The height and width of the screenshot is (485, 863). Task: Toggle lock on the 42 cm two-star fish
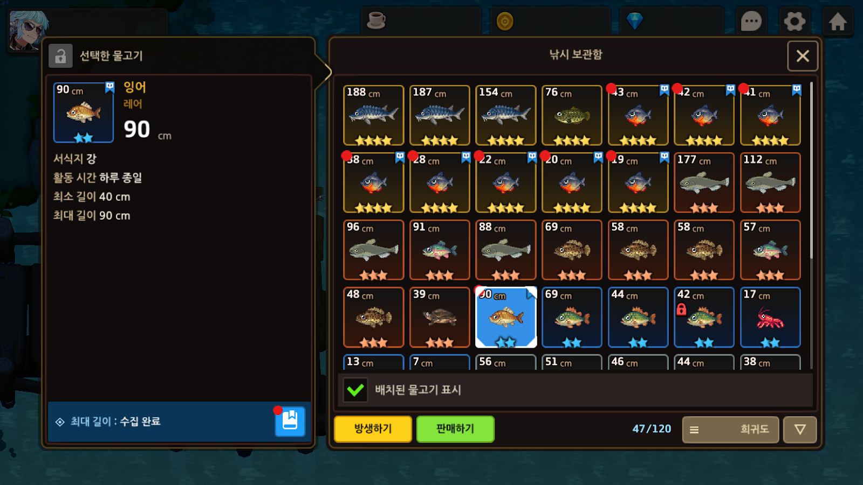coord(681,309)
